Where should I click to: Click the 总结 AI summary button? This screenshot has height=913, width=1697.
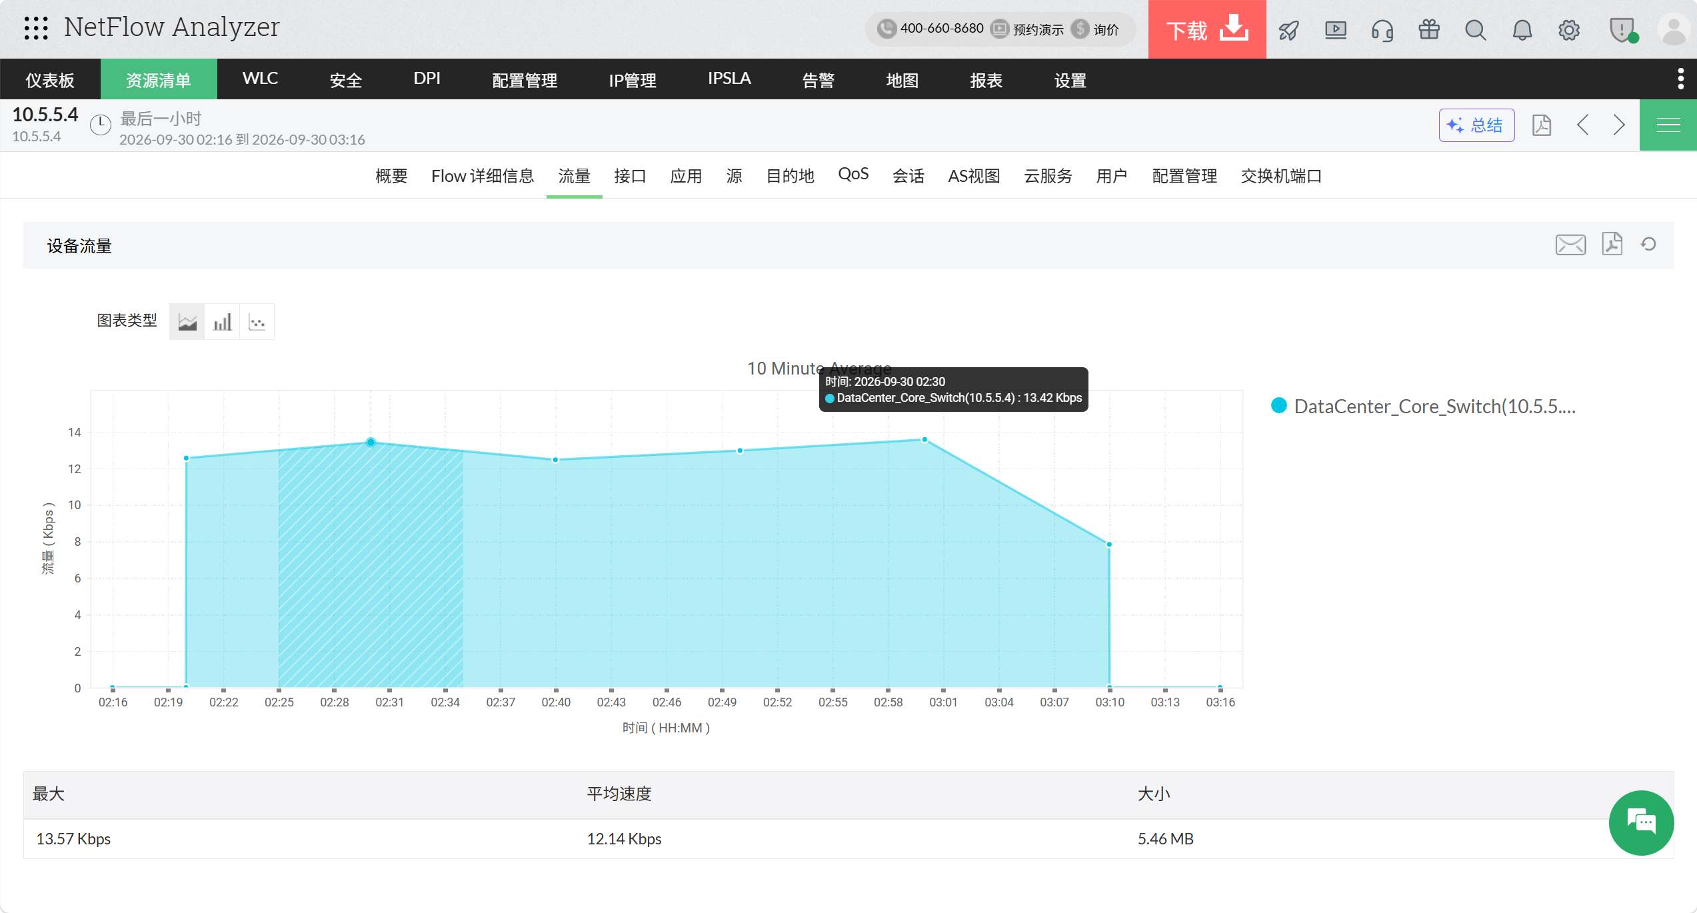(x=1476, y=125)
